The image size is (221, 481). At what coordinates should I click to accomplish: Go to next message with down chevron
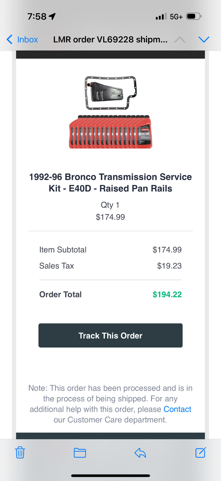[204, 39]
